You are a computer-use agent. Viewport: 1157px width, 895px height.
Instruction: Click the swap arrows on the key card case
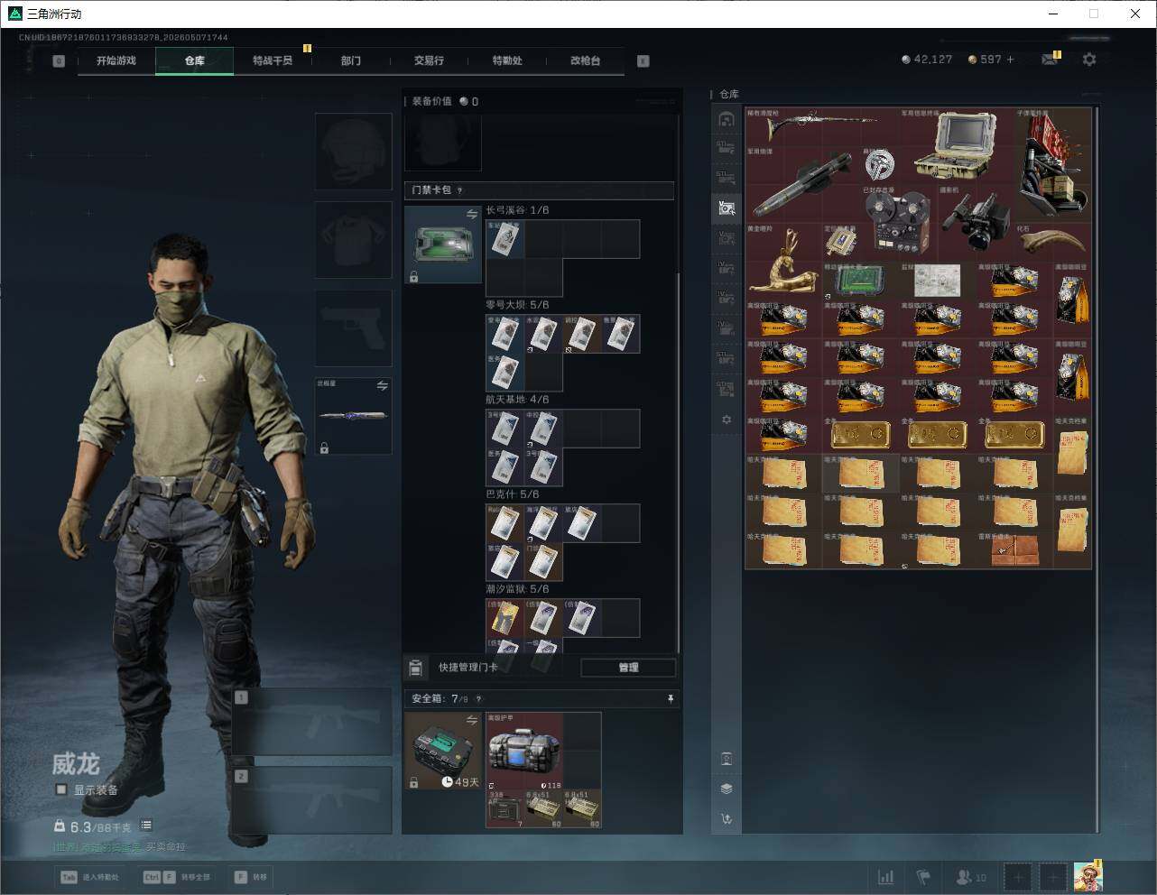472,214
